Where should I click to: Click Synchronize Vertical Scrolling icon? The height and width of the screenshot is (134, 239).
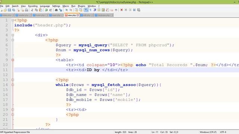coord(76,10)
